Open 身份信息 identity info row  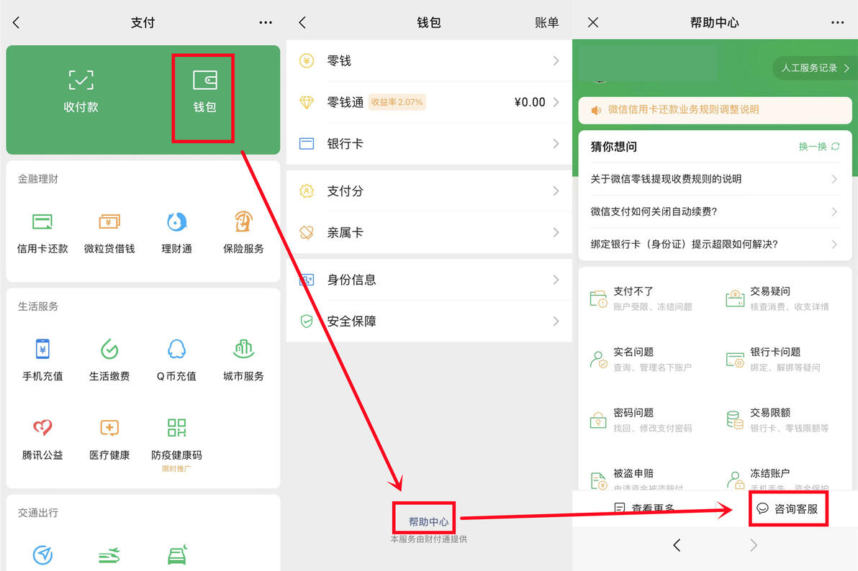(429, 280)
